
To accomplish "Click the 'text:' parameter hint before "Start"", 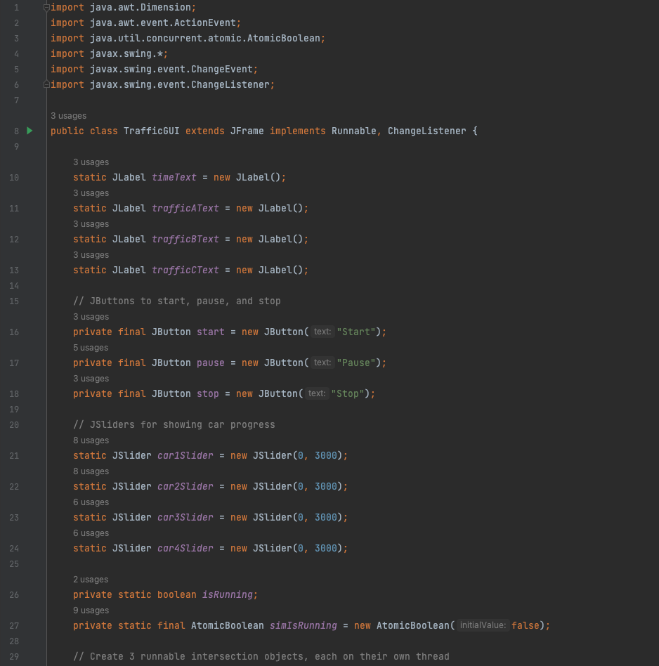I will 322,332.
